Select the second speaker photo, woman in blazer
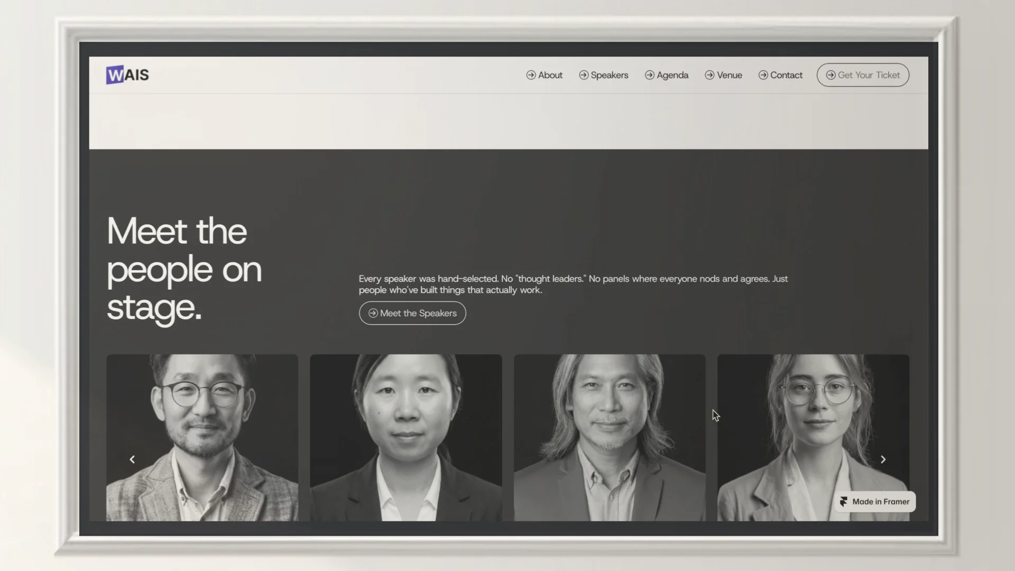The width and height of the screenshot is (1015, 571). (406, 438)
